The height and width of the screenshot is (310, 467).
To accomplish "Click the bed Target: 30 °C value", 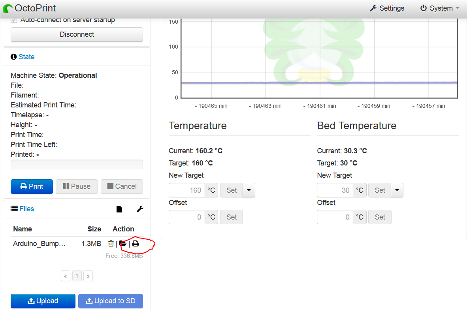I will point(337,163).
